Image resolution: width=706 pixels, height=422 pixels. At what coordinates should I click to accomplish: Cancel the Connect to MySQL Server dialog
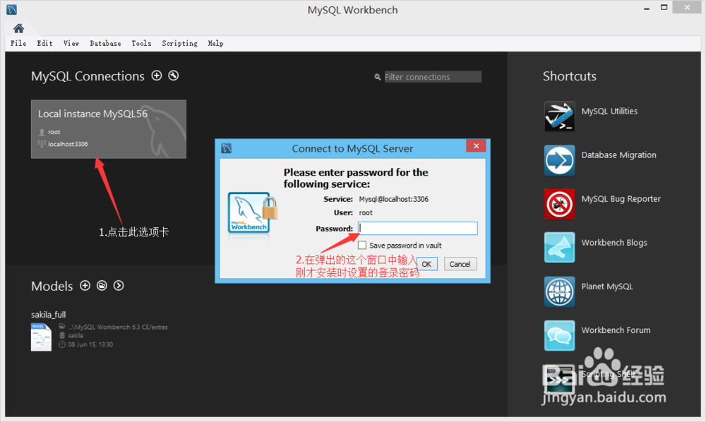tap(460, 264)
